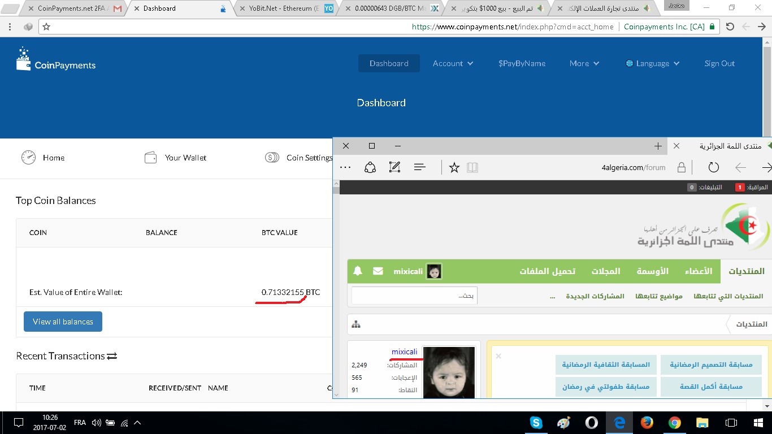The height and width of the screenshot is (434, 772).
Task: Click the forum notifications bell icon
Action: click(x=357, y=271)
